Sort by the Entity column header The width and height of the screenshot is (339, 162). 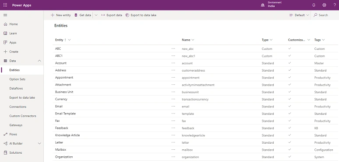pyautogui.click(x=59, y=40)
